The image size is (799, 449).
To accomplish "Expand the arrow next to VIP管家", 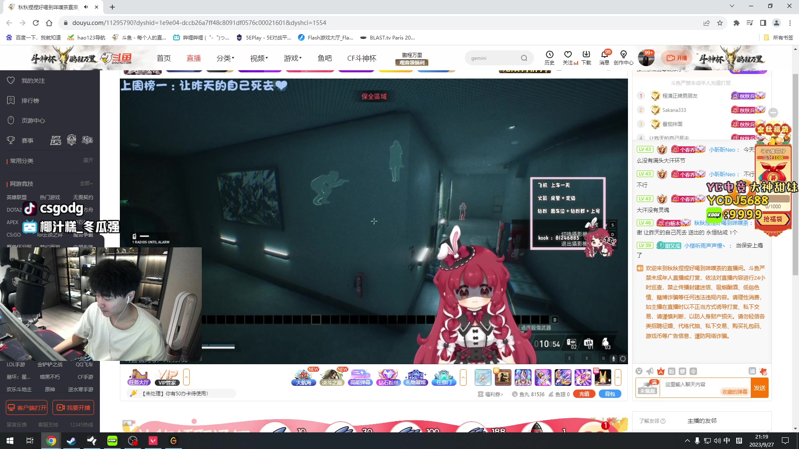I will (x=186, y=377).
